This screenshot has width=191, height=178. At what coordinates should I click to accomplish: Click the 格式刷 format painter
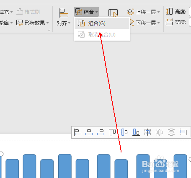[x=28, y=12]
